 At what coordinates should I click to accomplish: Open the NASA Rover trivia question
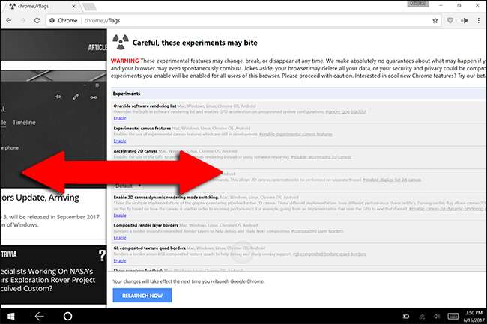coord(48,280)
